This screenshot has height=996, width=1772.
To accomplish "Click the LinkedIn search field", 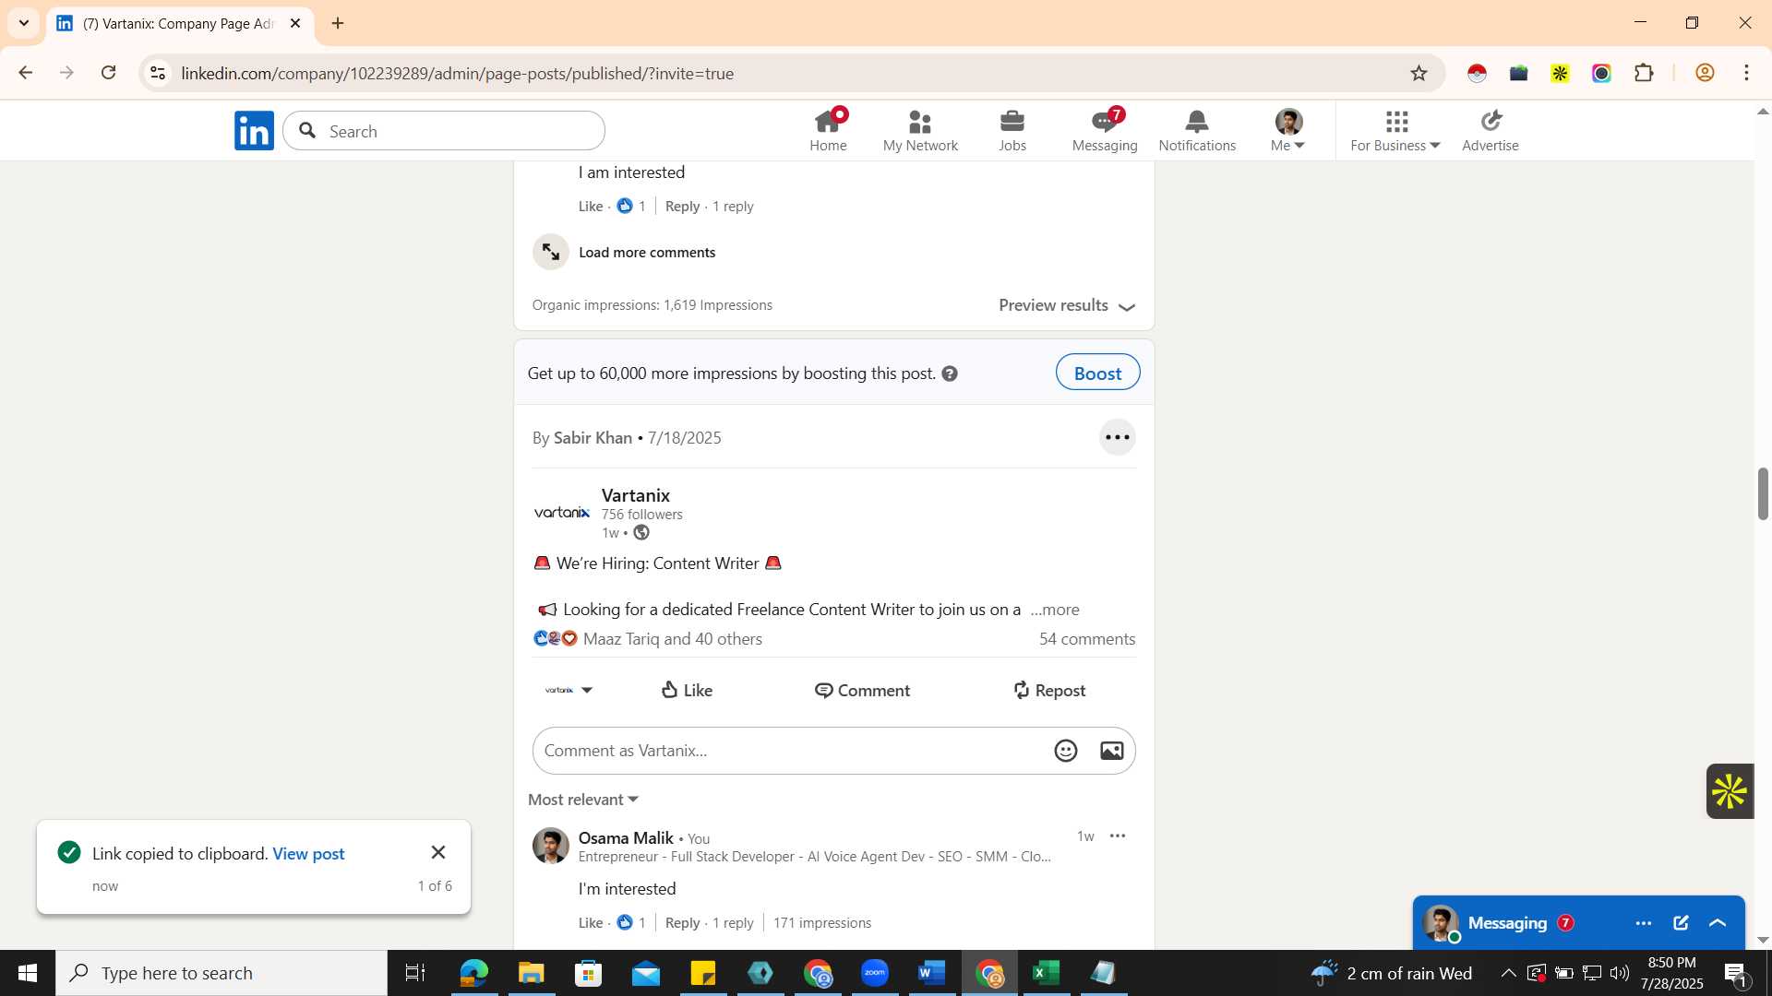I will coord(444,131).
